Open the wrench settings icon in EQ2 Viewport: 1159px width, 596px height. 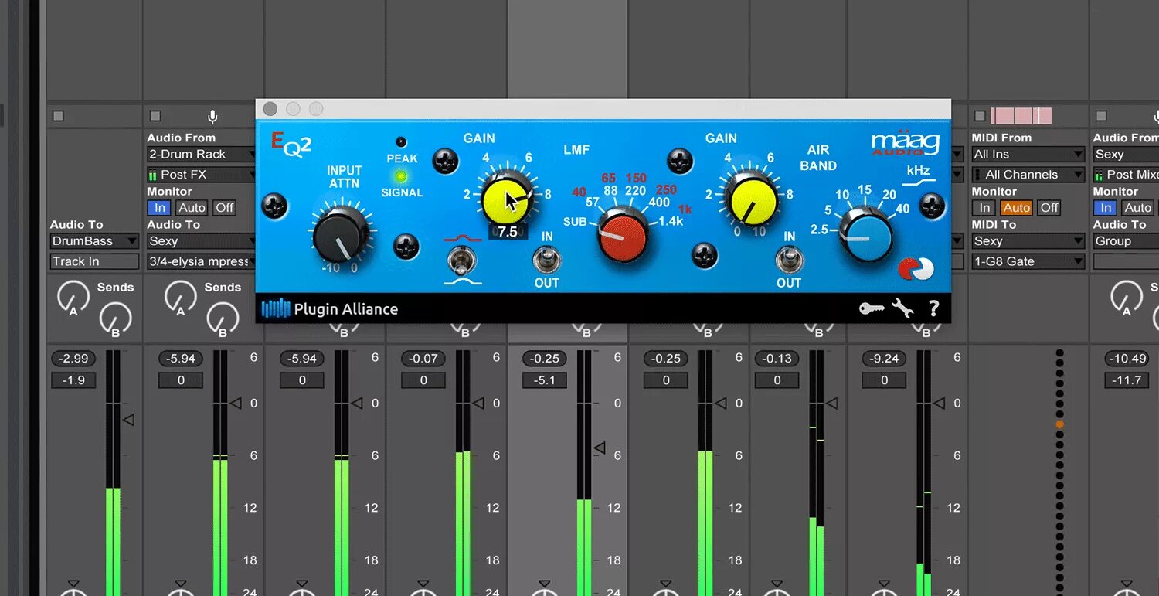click(x=902, y=308)
